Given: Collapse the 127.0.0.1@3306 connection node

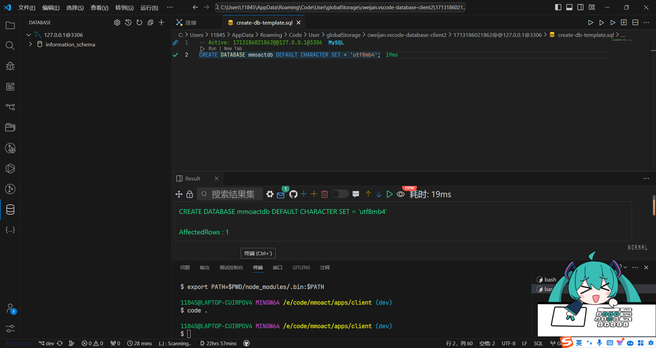Looking at the screenshot, I should [29, 35].
